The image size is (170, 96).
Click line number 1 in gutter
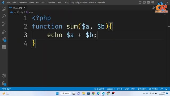point(25,18)
